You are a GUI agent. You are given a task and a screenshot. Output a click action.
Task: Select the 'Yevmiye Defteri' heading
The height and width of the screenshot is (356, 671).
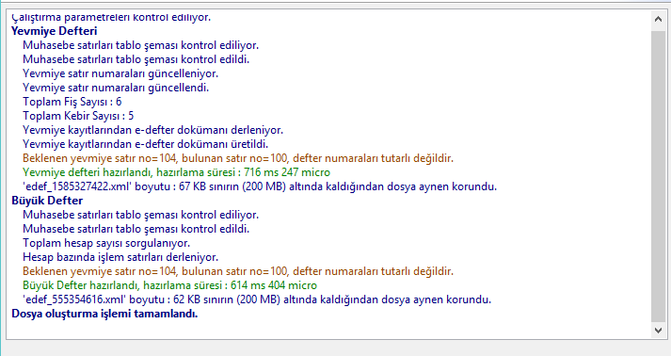point(55,31)
